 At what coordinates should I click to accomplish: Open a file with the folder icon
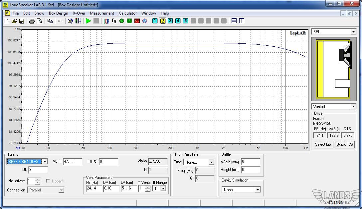point(14,21)
